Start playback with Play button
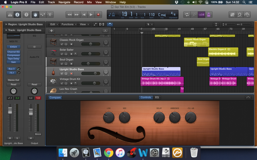Screen dimensions: 257x160 (x=91, y=15)
